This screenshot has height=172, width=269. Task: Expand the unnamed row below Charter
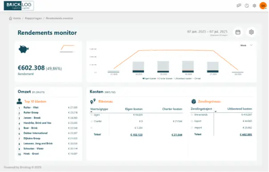coord(91,128)
